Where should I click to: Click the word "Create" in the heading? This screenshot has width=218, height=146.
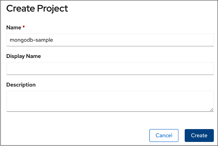pyautogui.click(x=19, y=8)
